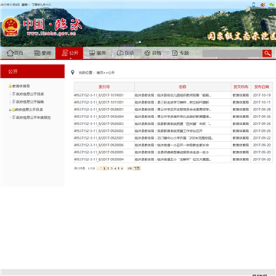Go to pagination page 6

coord(122,169)
